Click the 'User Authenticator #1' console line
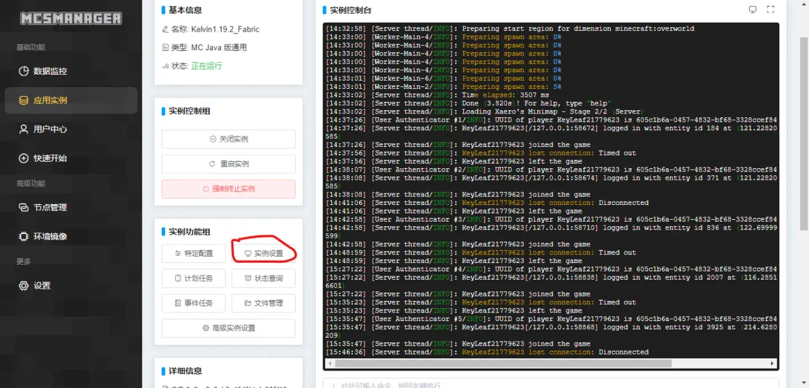 click(551, 120)
